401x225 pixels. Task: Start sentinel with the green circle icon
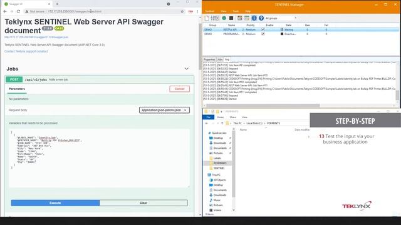[x=224, y=18]
